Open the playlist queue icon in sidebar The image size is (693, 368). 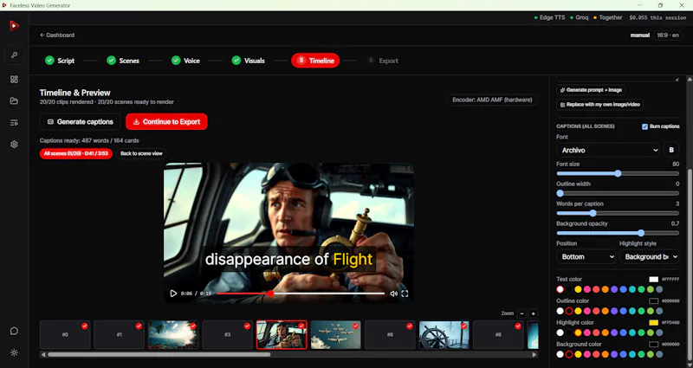point(14,122)
